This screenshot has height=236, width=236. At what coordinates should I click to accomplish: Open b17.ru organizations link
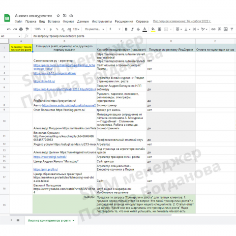click(x=55, y=73)
